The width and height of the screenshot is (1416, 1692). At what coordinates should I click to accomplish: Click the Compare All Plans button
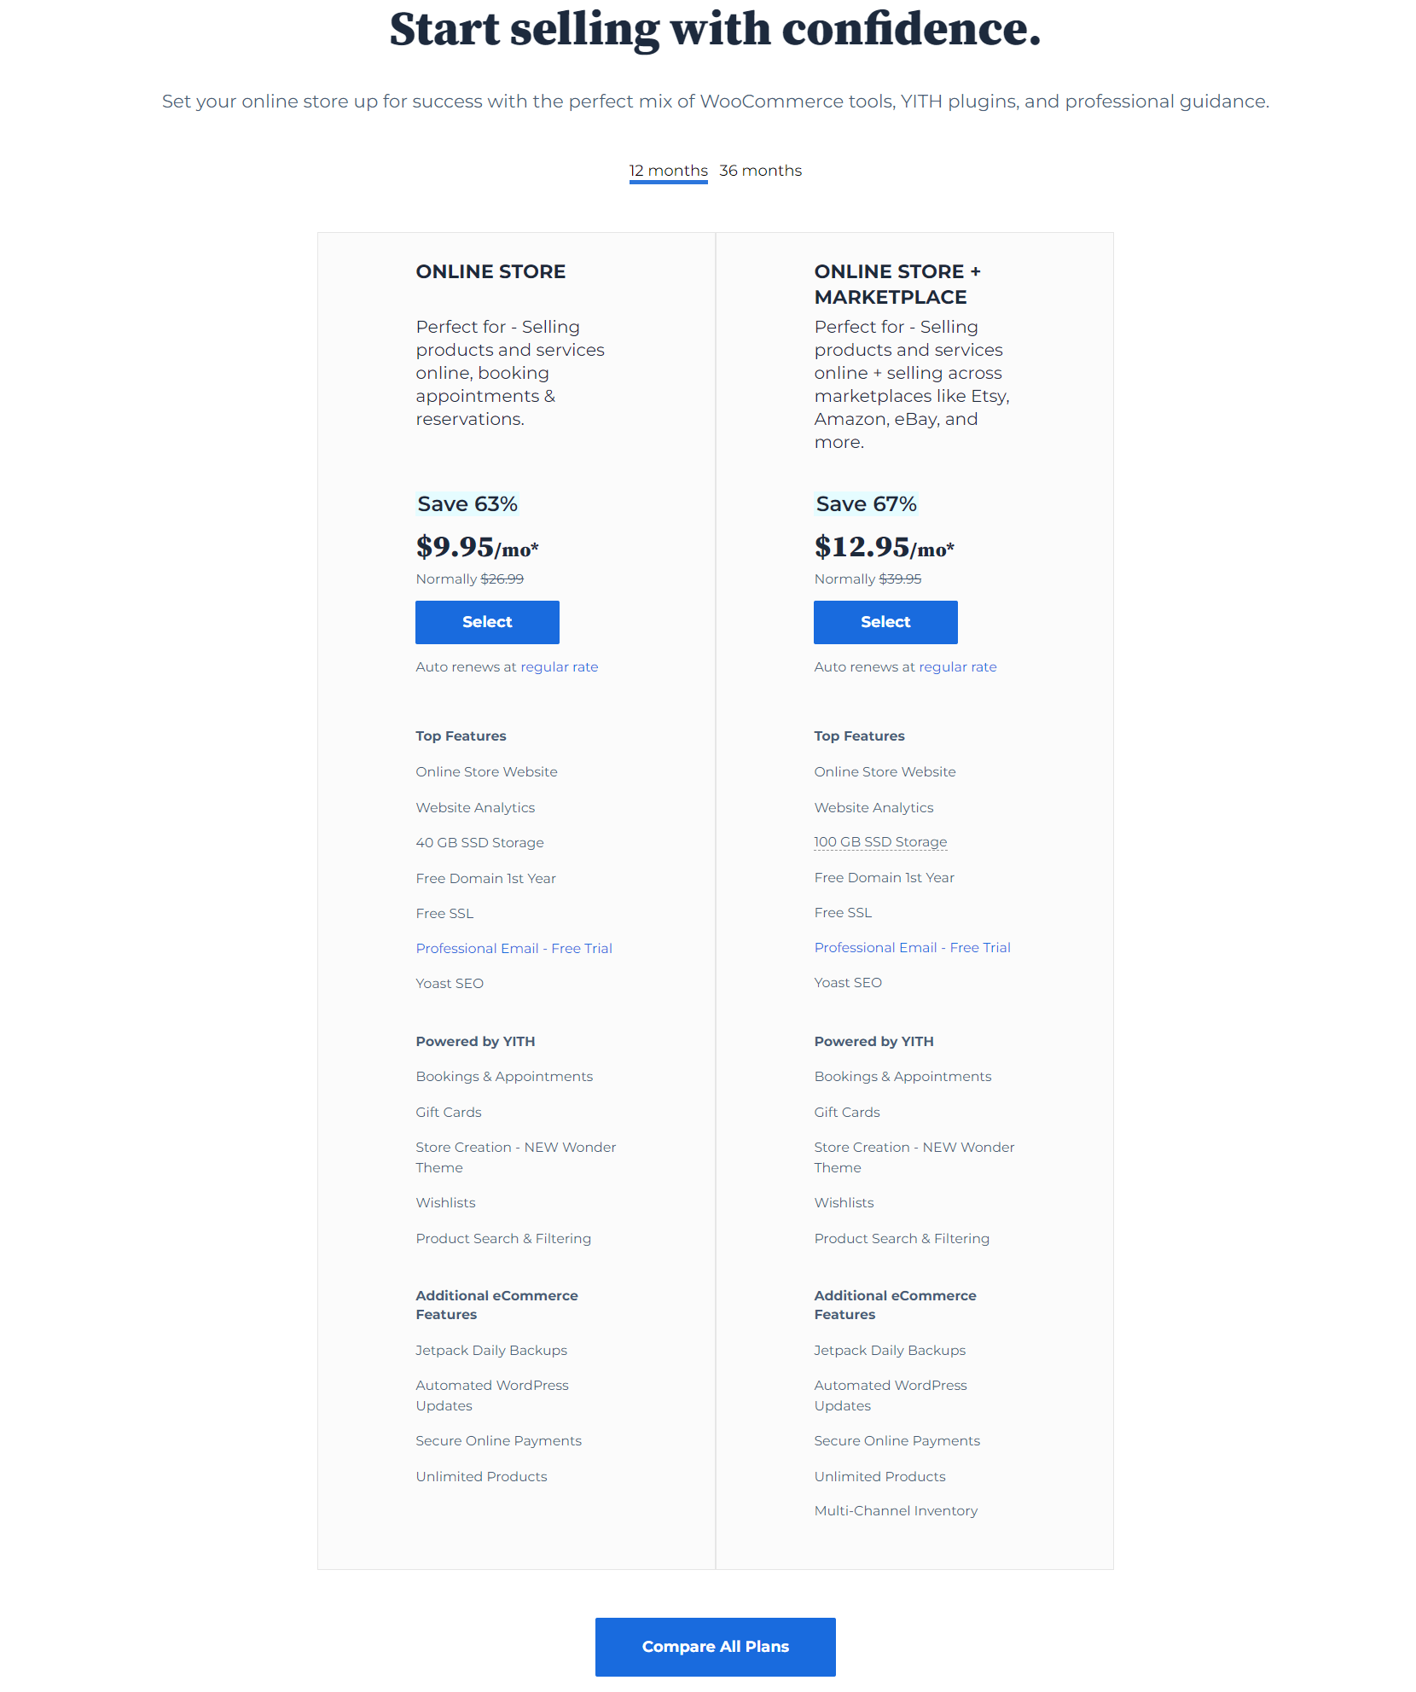coord(715,1647)
